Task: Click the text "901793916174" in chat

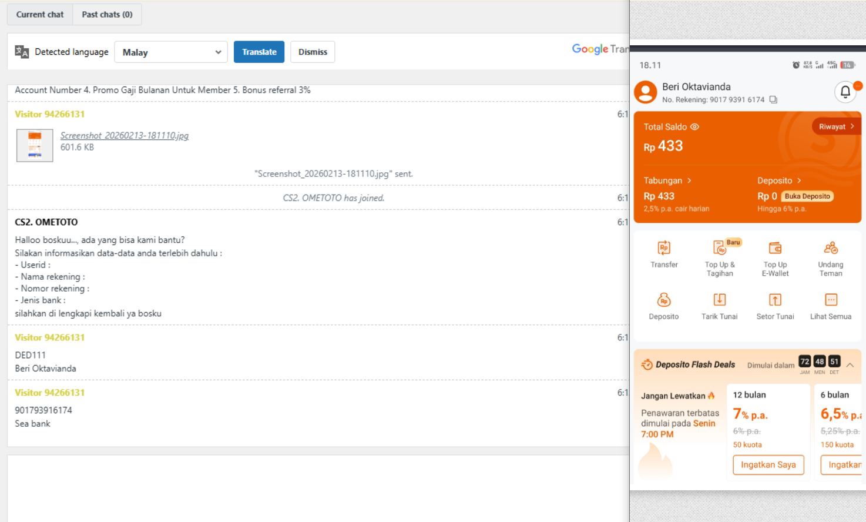Action: (43, 410)
